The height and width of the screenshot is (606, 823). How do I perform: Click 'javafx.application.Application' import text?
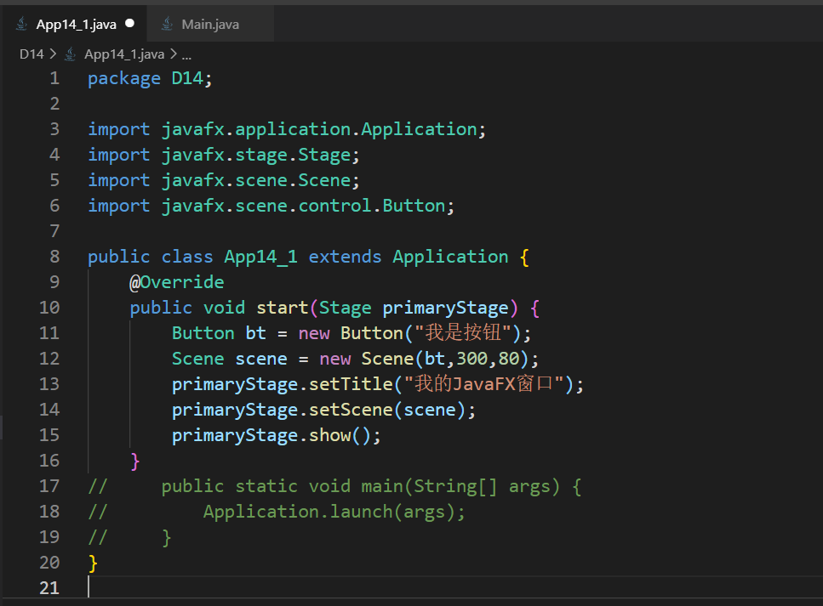click(319, 129)
